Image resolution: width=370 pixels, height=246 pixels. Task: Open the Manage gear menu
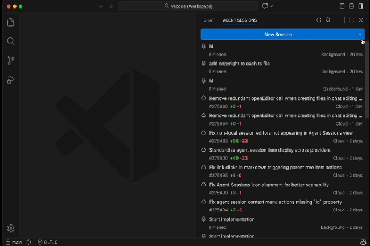coord(11,228)
